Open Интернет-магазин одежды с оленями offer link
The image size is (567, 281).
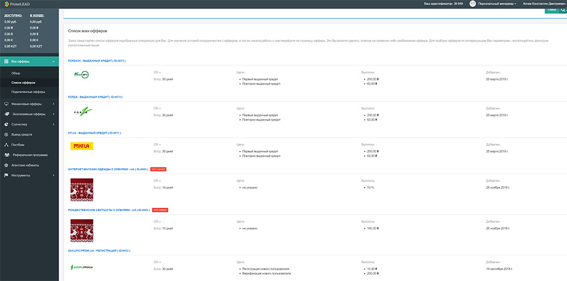(x=108, y=169)
